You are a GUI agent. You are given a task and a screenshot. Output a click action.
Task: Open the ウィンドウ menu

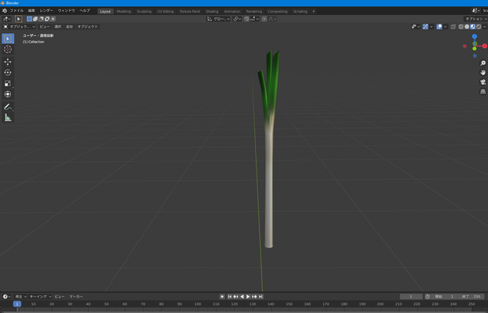point(66,11)
